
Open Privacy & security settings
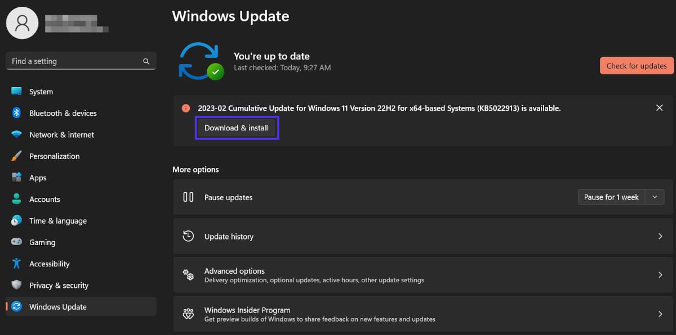pos(57,285)
